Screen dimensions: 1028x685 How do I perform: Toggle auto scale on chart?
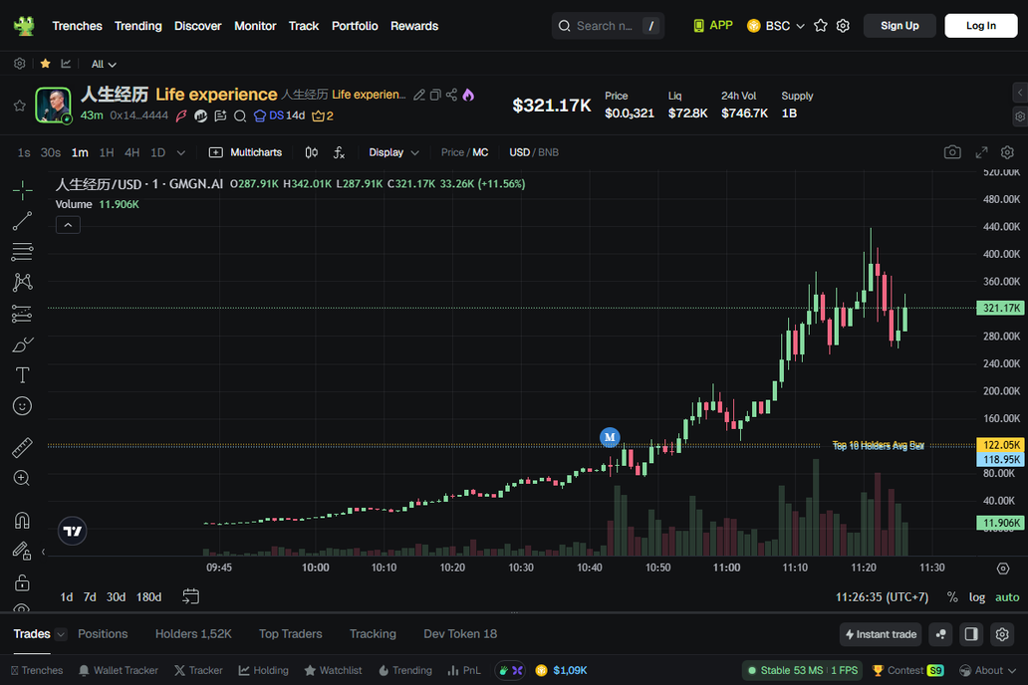1007,597
